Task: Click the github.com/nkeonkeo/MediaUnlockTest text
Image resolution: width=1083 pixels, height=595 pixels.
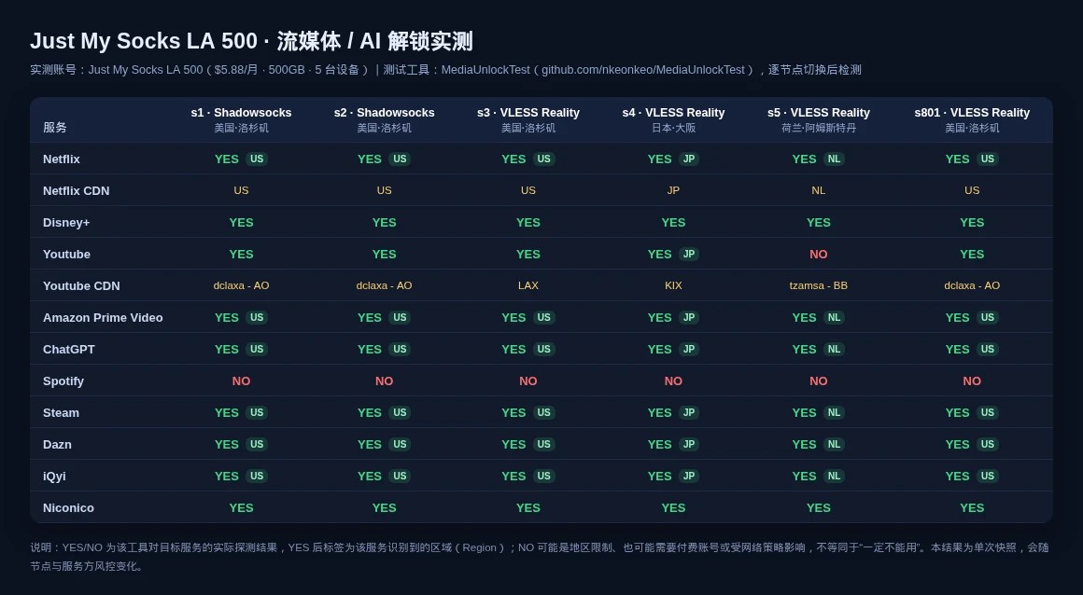Action: click(643, 70)
